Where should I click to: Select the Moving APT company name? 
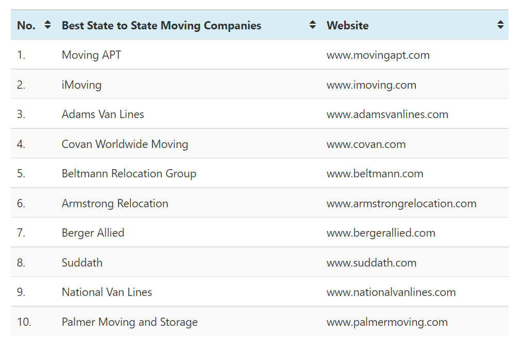point(91,55)
